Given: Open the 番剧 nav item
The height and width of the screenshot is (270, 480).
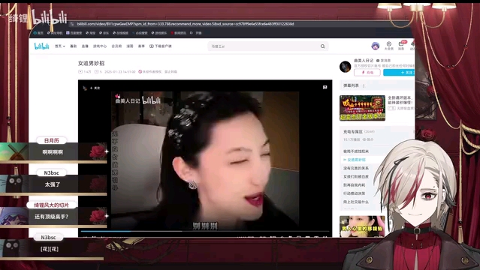Looking at the screenshot, I should pos(73,46).
